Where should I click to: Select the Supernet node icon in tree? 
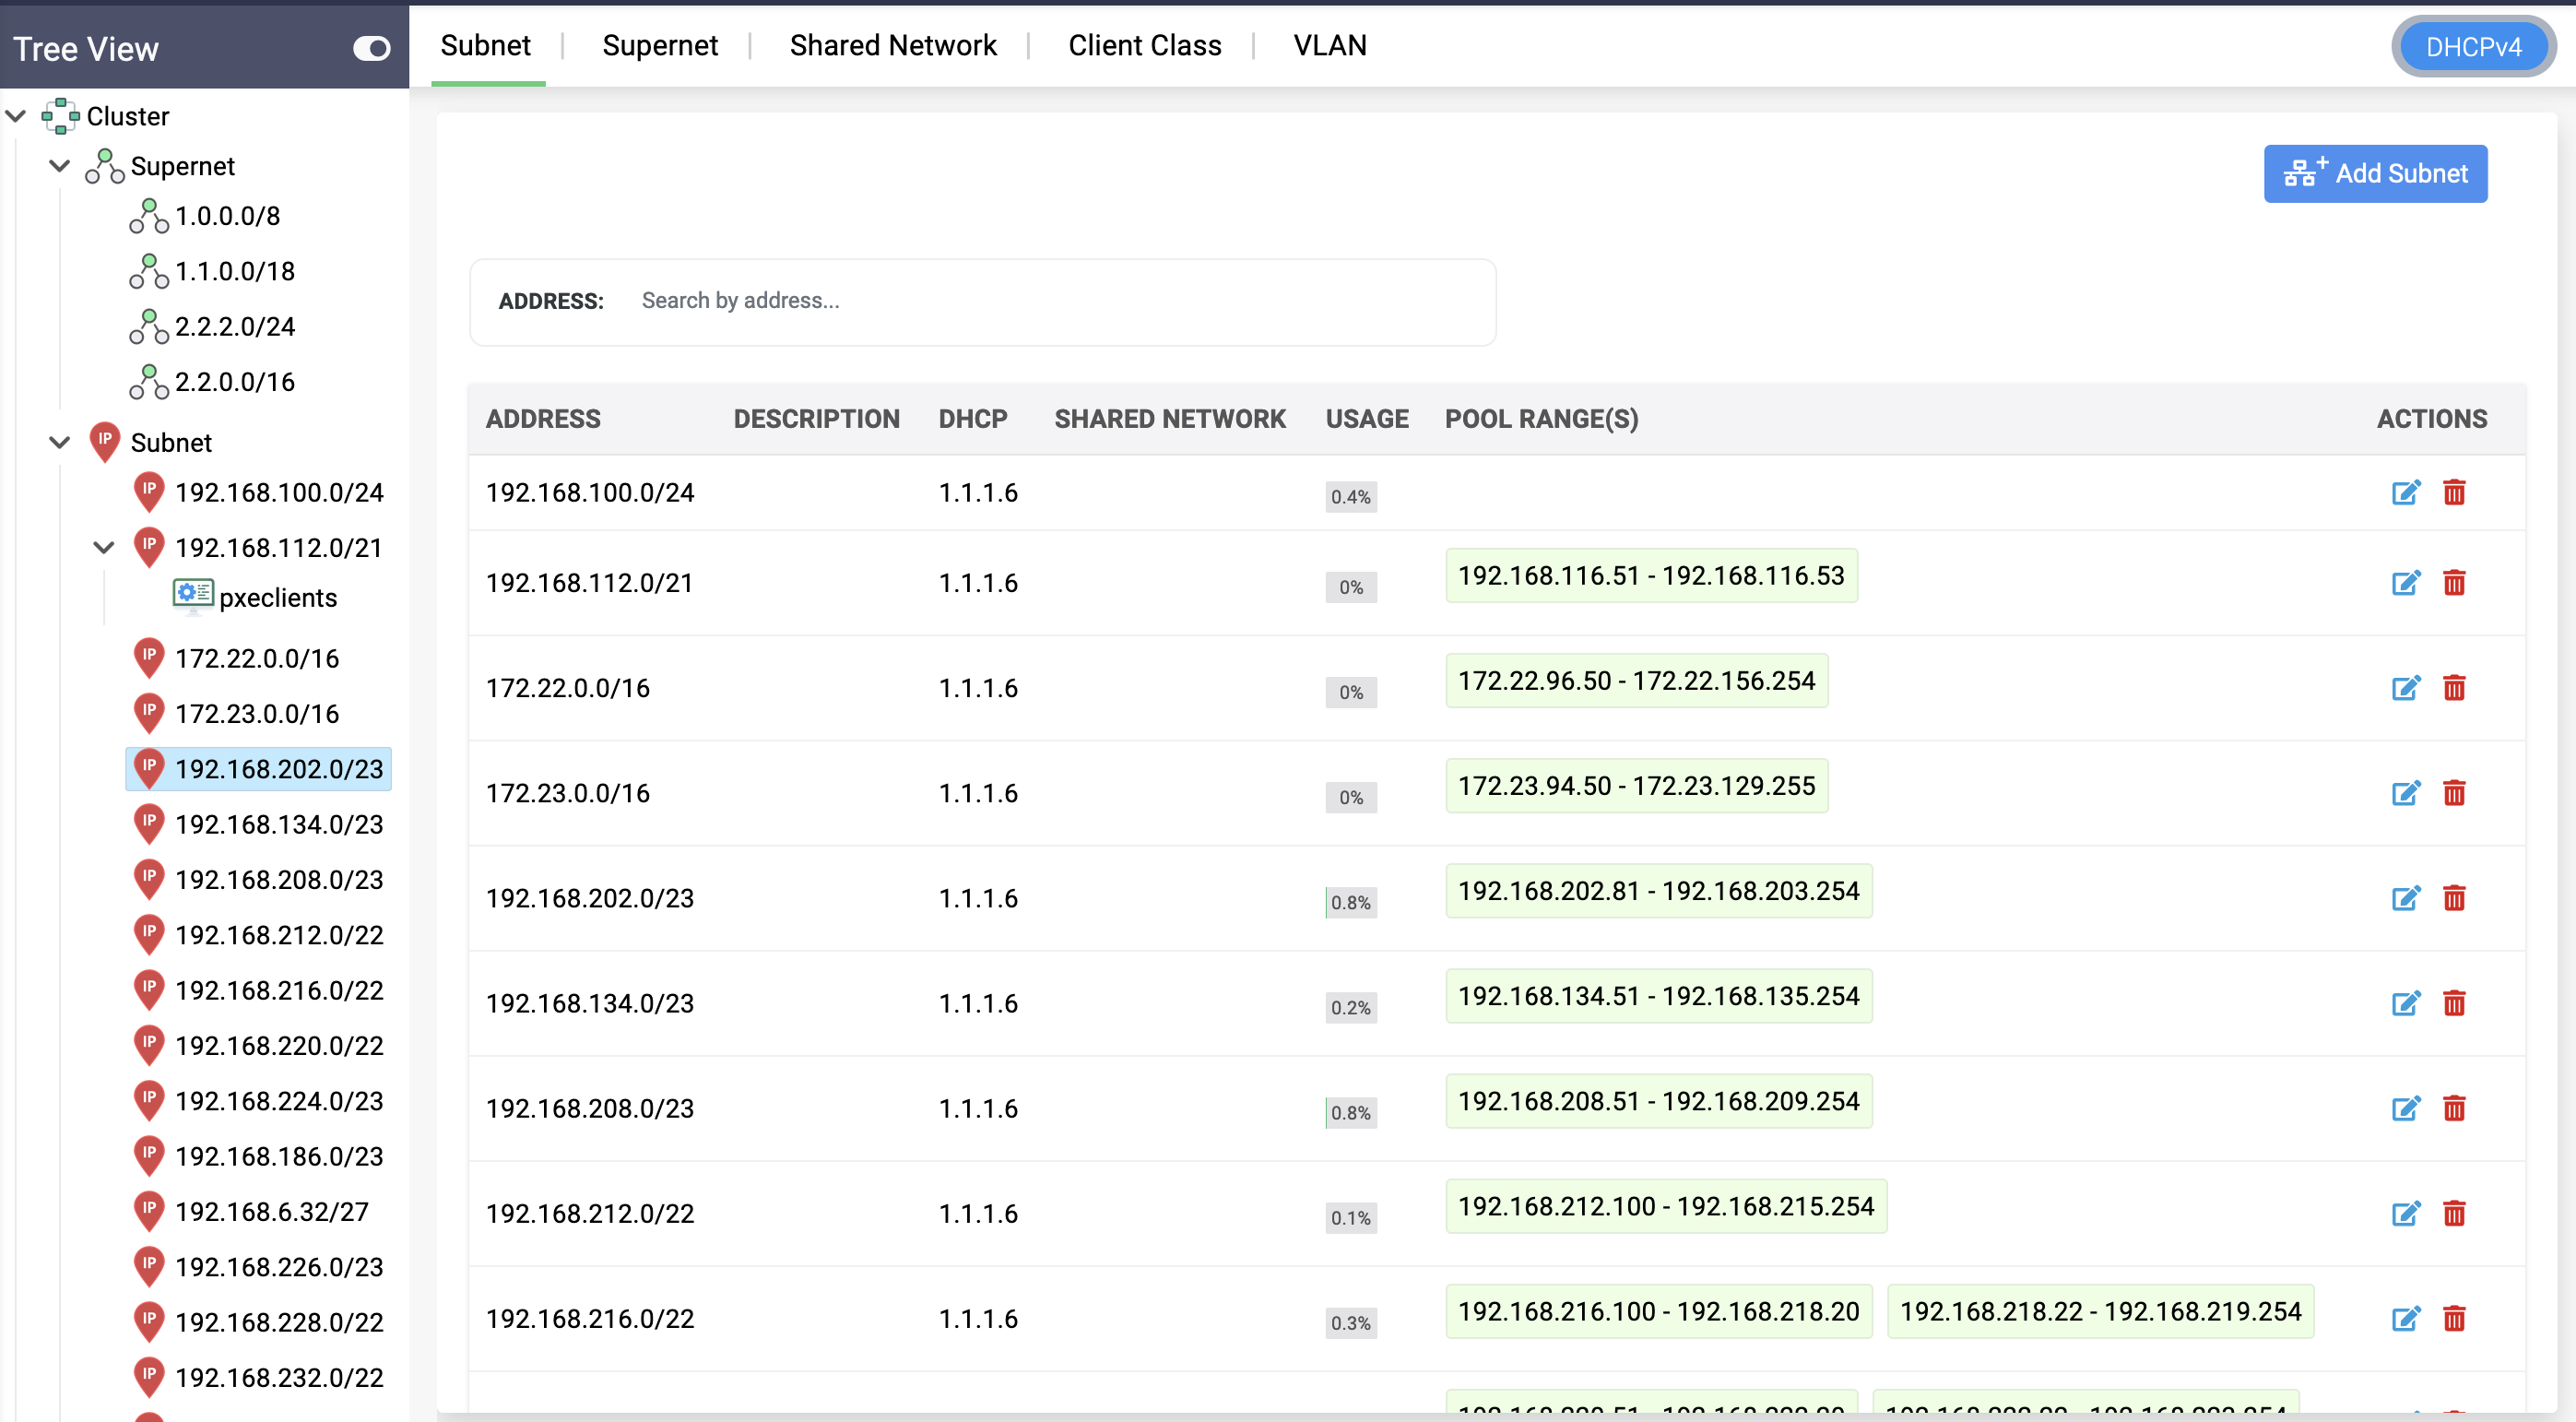[x=105, y=166]
